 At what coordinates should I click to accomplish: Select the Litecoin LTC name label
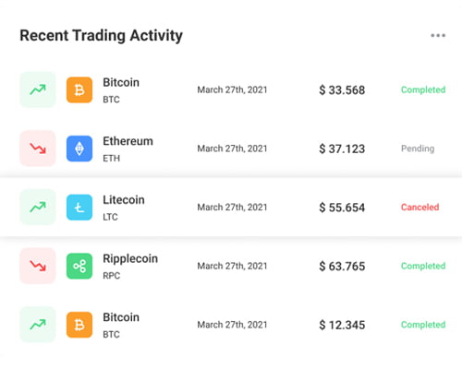[x=124, y=208]
